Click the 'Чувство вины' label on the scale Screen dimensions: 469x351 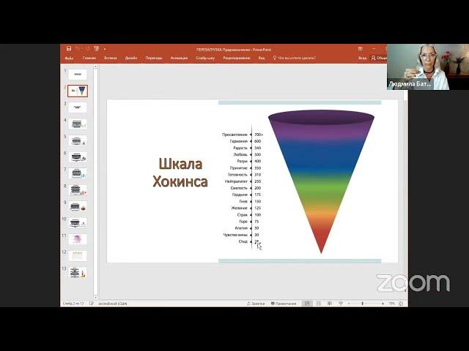(x=235, y=235)
